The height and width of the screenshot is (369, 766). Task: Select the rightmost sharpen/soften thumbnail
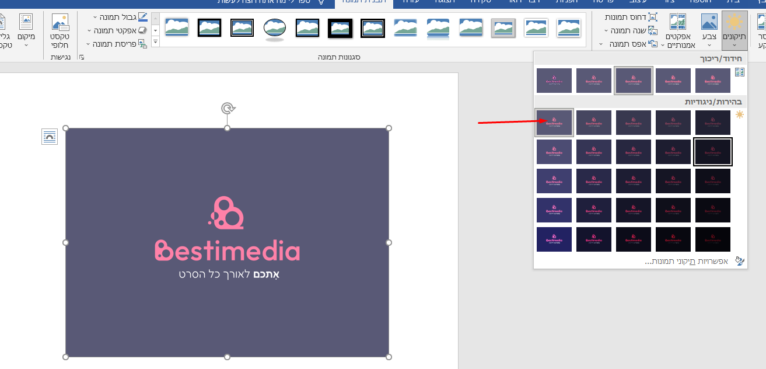point(713,81)
